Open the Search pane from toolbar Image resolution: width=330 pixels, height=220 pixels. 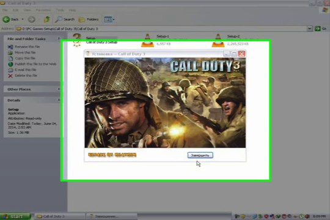click(65, 20)
